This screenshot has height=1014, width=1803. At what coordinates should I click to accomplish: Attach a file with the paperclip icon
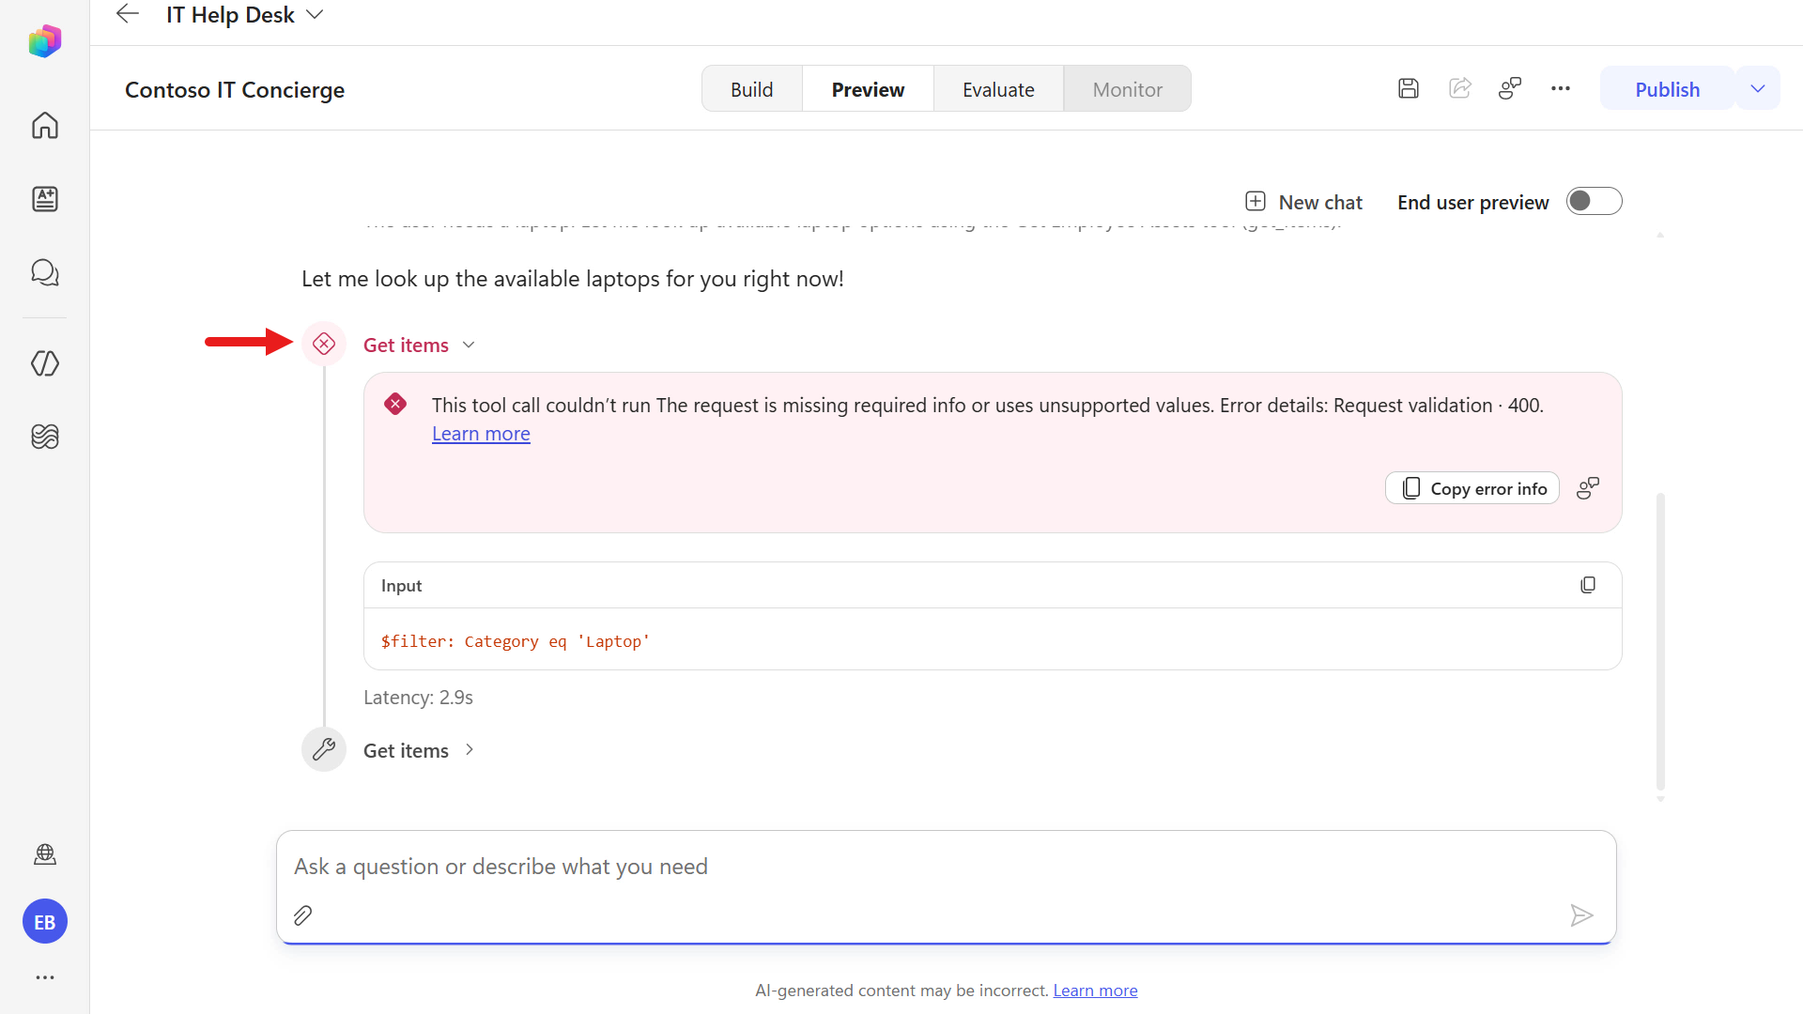coord(302,915)
